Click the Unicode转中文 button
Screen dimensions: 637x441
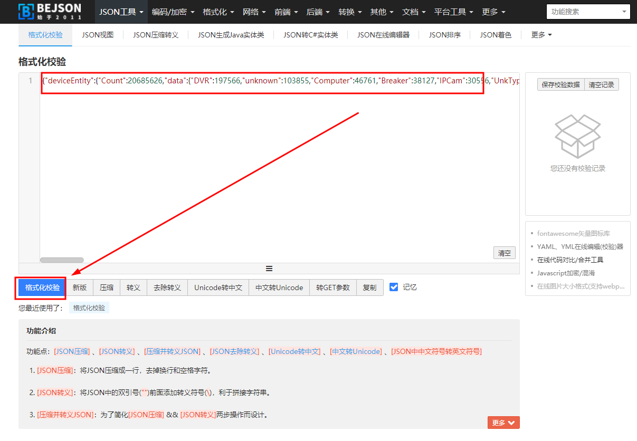tap(218, 287)
